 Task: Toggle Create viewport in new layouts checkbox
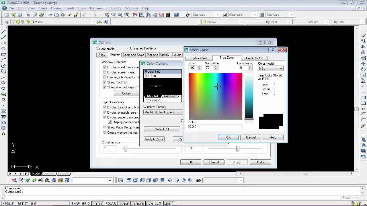click(104, 132)
